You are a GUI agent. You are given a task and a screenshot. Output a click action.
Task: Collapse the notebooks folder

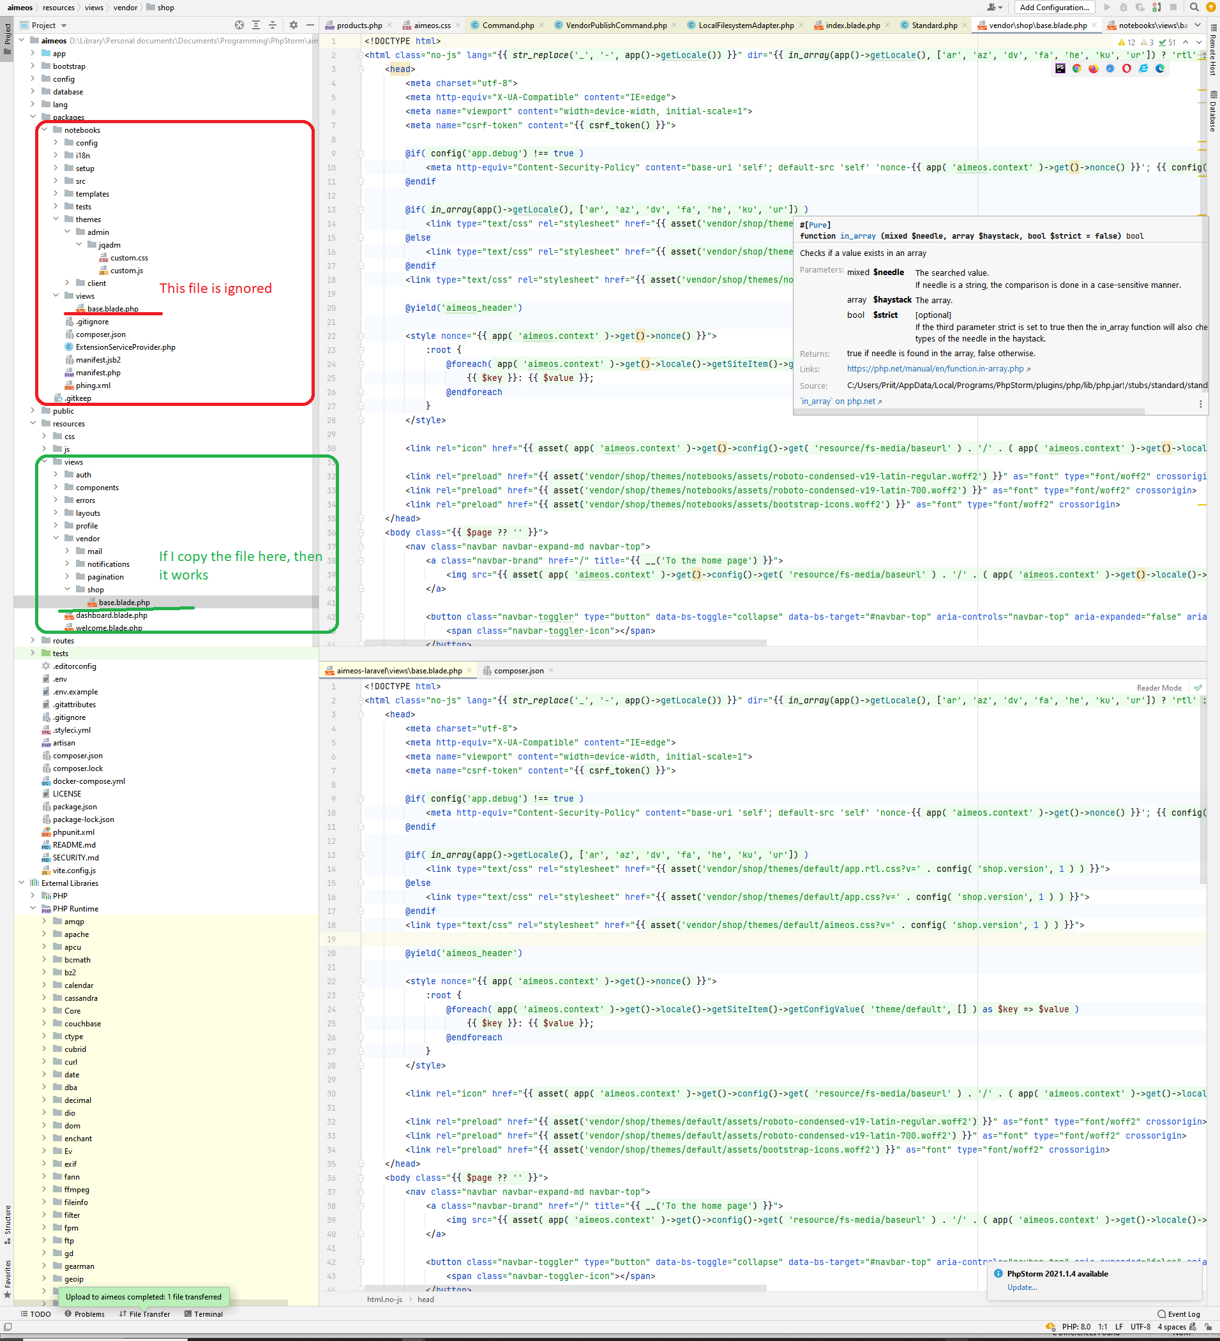coord(45,130)
